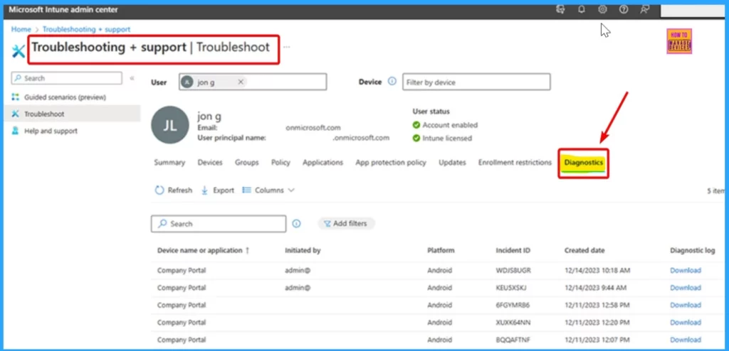Click the Export download arrow
The image size is (729, 351).
204,190
